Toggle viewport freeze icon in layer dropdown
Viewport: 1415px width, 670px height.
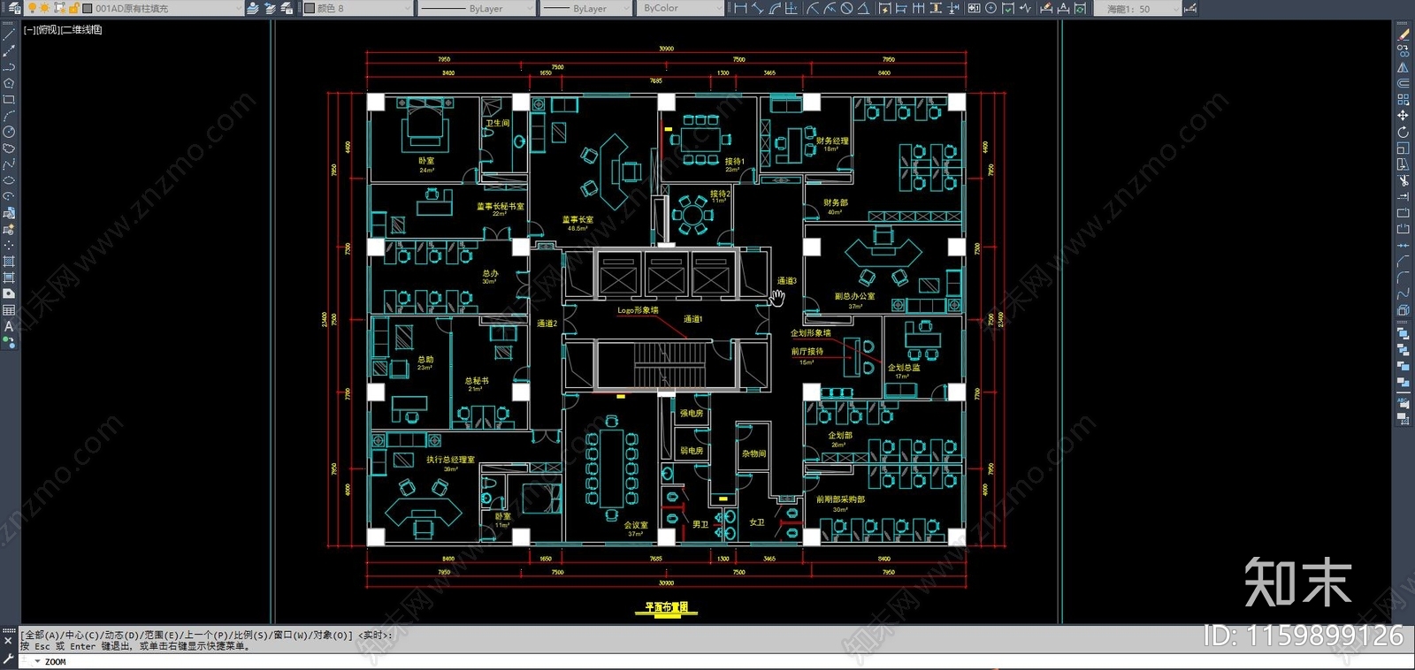point(59,8)
